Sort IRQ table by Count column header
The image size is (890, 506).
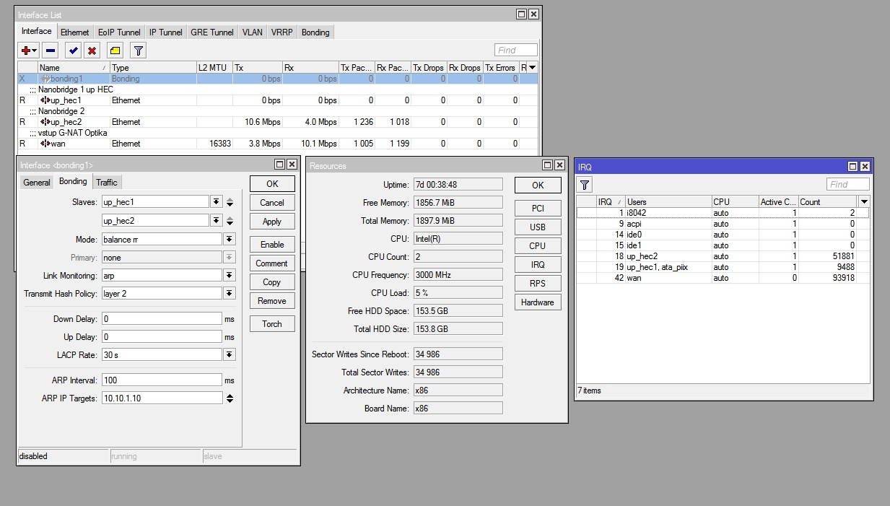[828, 202]
